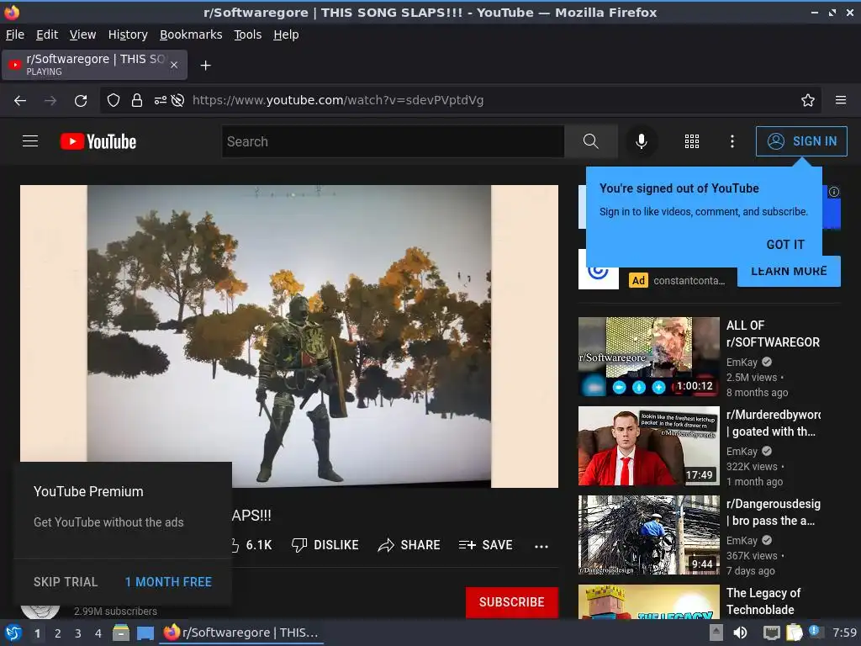This screenshot has height=646, width=861.
Task: Reload the current page
Action: click(x=81, y=101)
